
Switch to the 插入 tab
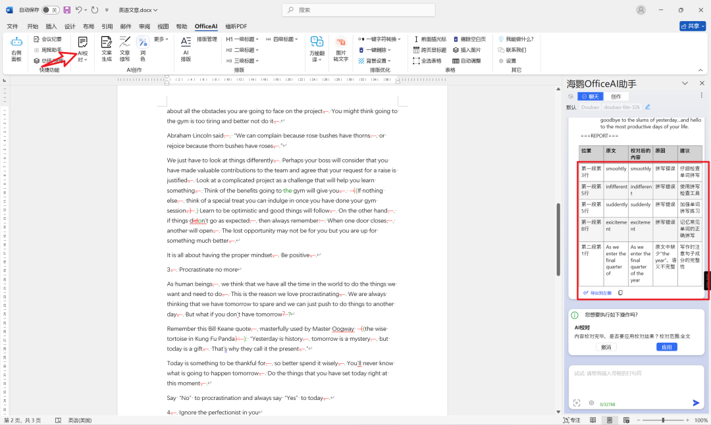point(51,26)
